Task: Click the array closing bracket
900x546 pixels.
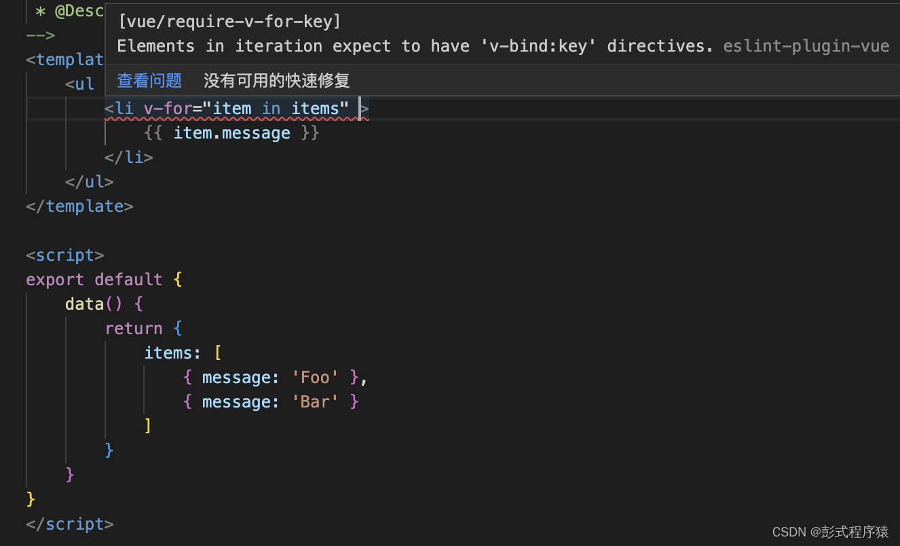Action: click(148, 426)
